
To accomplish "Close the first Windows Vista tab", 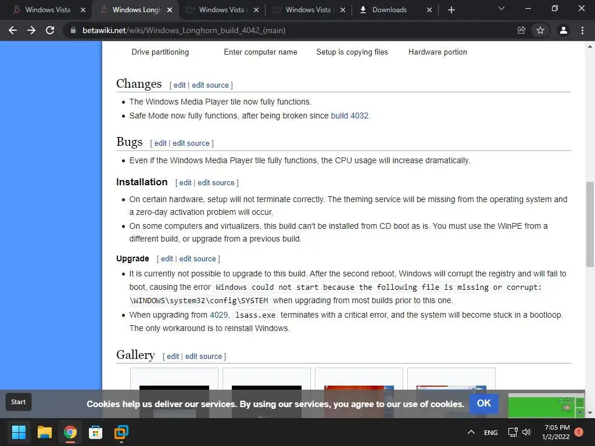I will pyautogui.click(x=83, y=10).
